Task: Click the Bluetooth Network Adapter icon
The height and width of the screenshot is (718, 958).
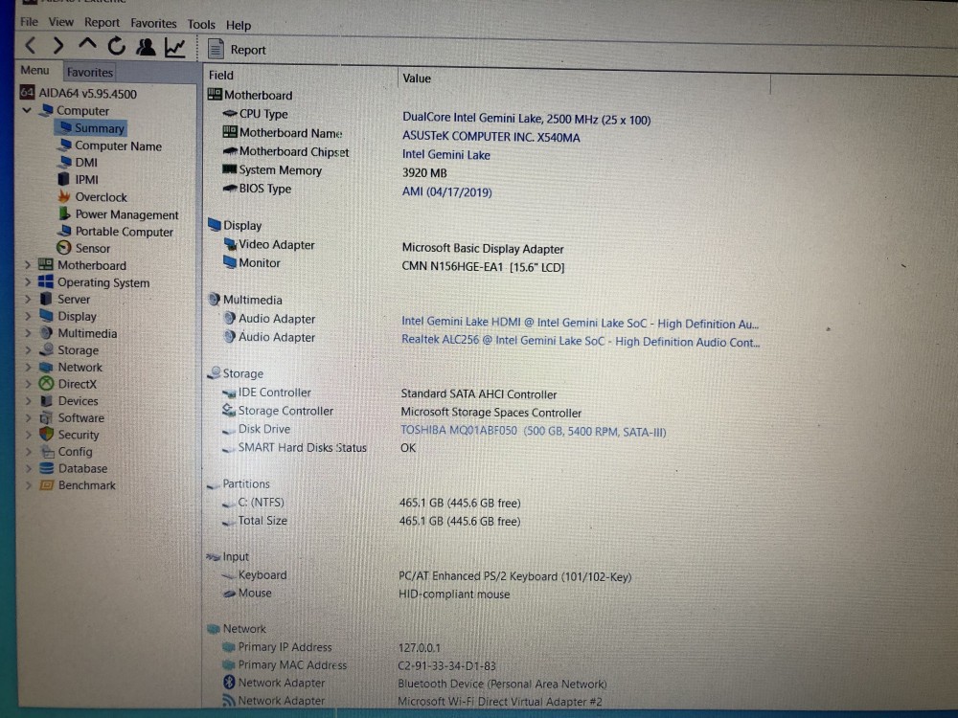Action: pyautogui.click(x=229, y=683)
